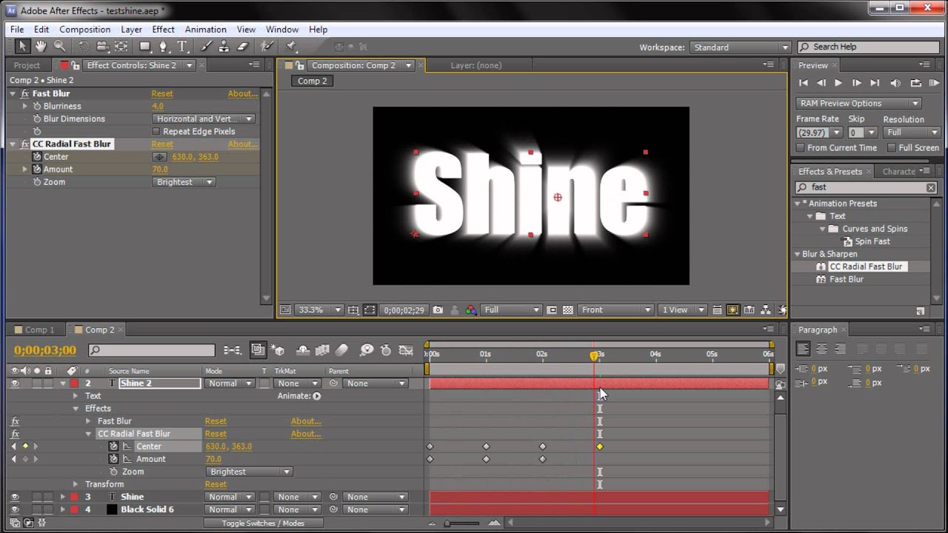Collapse the Fast Blur effect in Effect Controls
948x533 pixels.
[x=13, y=94]
